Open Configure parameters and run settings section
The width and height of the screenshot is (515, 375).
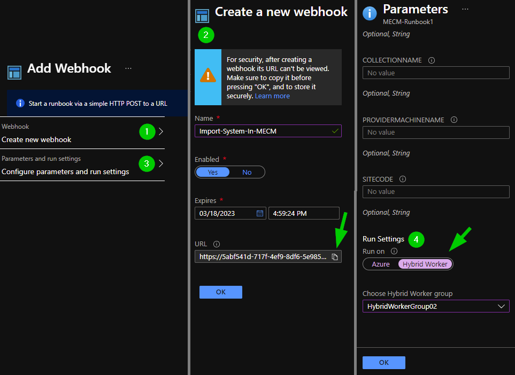pyautogui.click(x=82, y=165)
